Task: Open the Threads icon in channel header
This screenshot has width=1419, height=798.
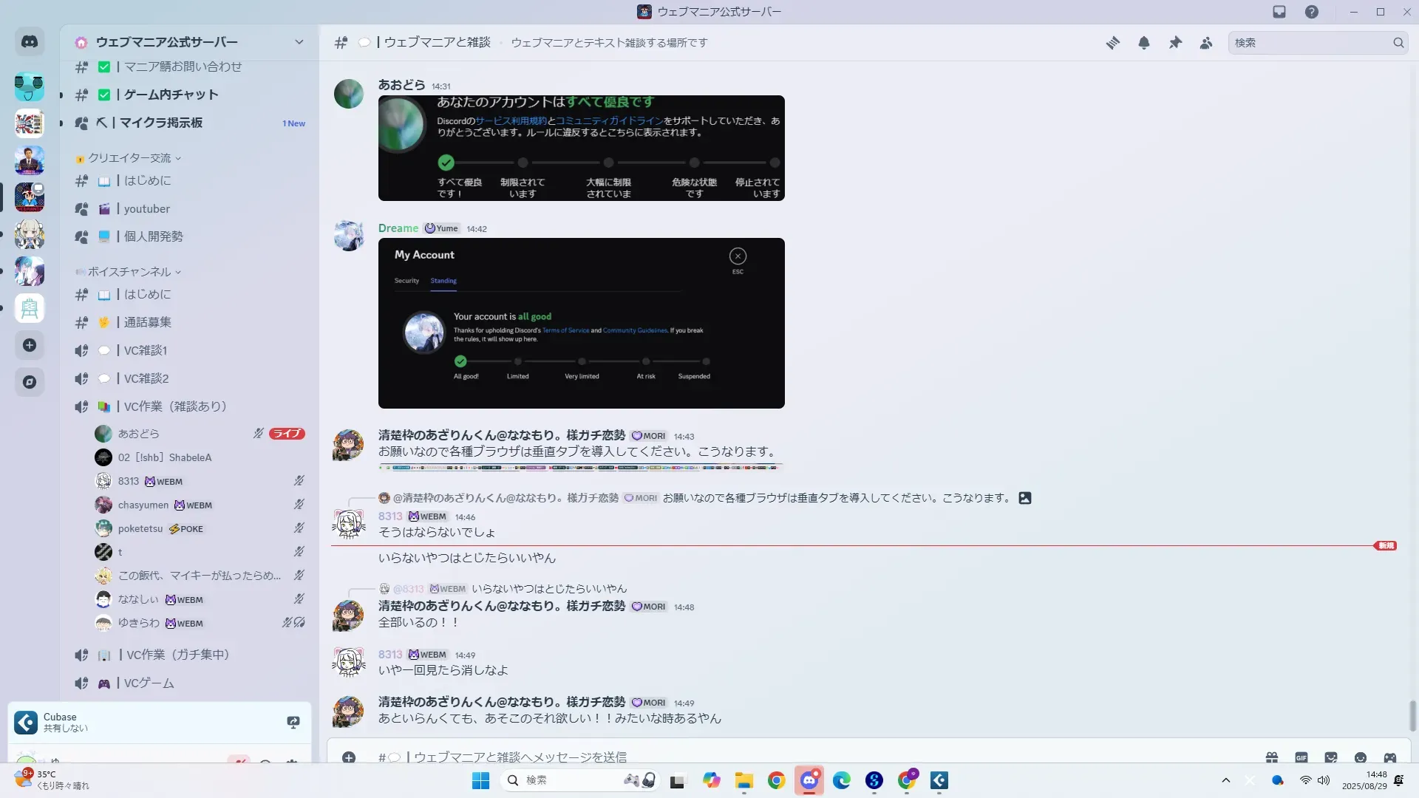Action: pos(1112,43)
